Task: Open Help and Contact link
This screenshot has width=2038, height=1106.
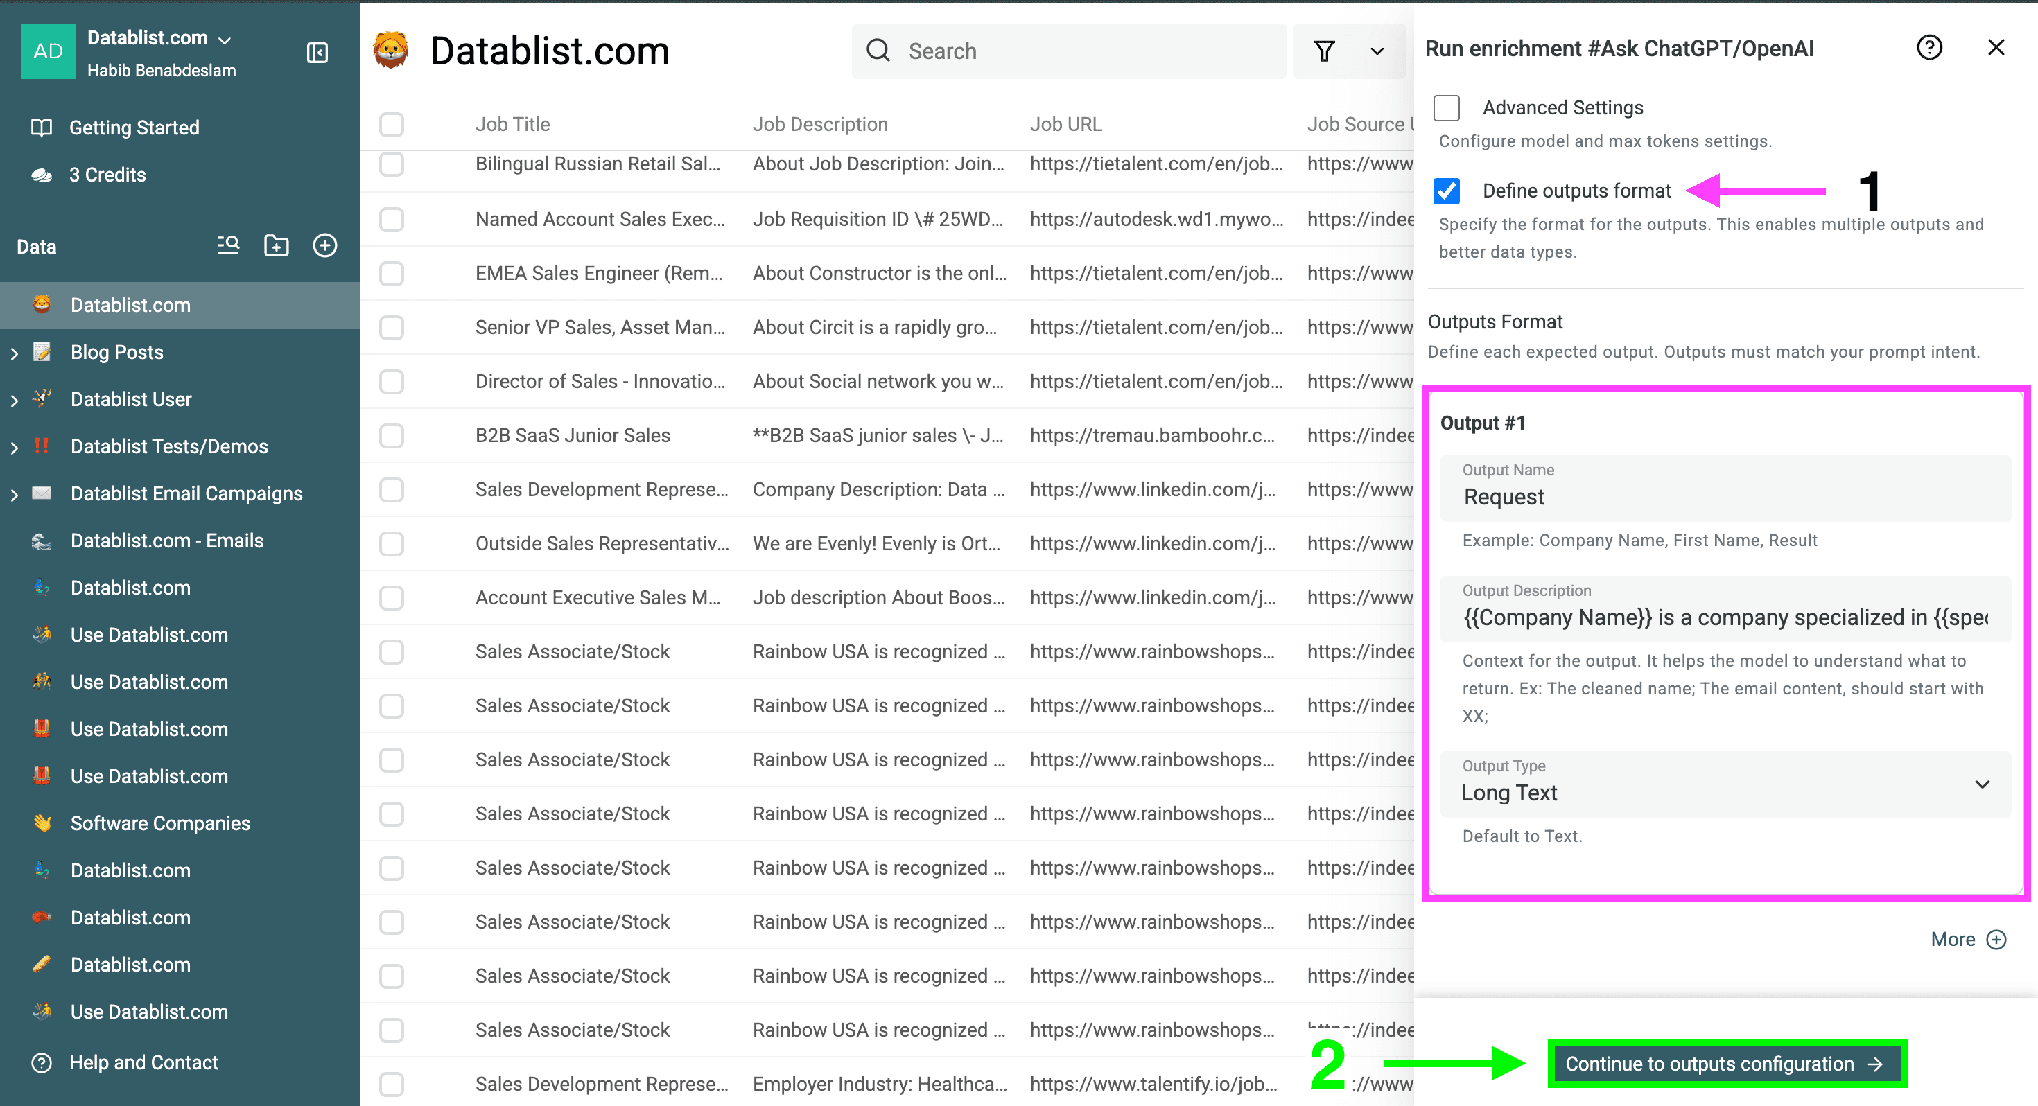Action: [x=143, y=1062]
